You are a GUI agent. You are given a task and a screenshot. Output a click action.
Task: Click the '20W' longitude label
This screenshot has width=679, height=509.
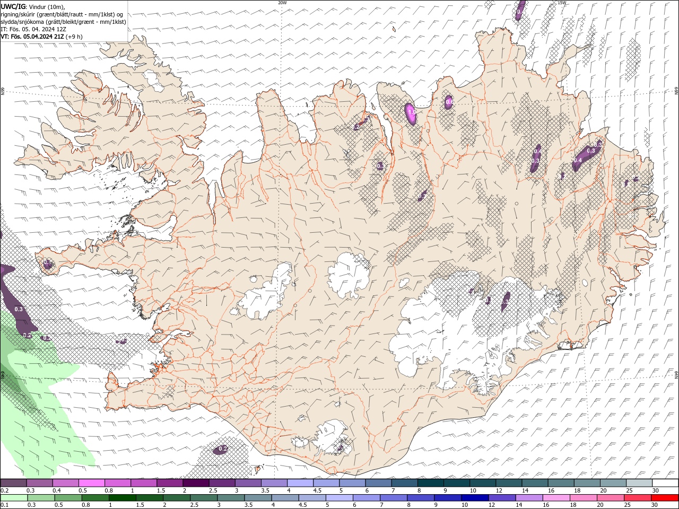(x=282, y=3)
